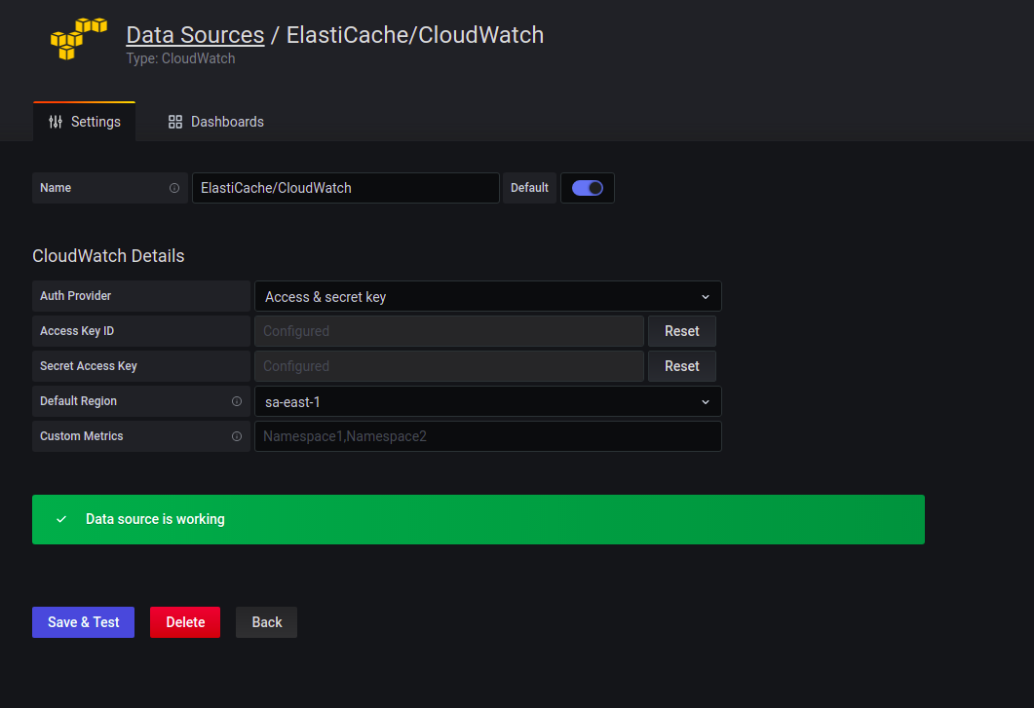The image size is (1034, 708).
Task: Click the 'Default Region' label text
Action: point(79,401)
